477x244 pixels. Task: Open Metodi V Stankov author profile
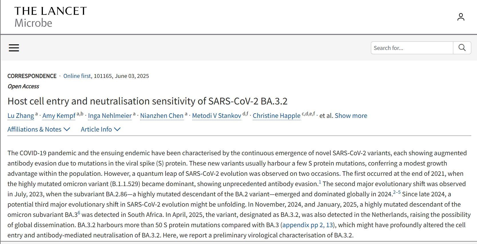pyautogui.click(x=216, y=116)
